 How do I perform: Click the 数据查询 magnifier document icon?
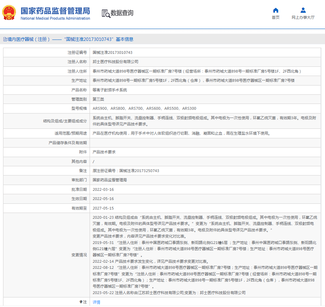tap(106, 13)
